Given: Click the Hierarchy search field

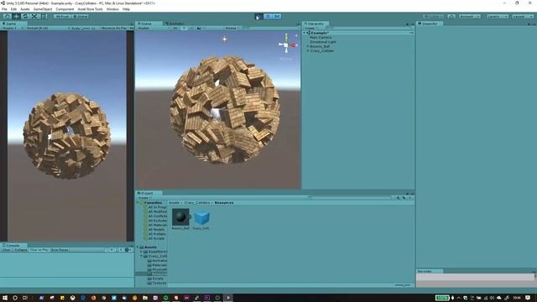Looking at the screenshot, I should coord(368,28).
